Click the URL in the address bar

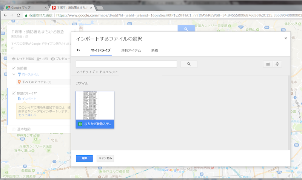(179, 15)
